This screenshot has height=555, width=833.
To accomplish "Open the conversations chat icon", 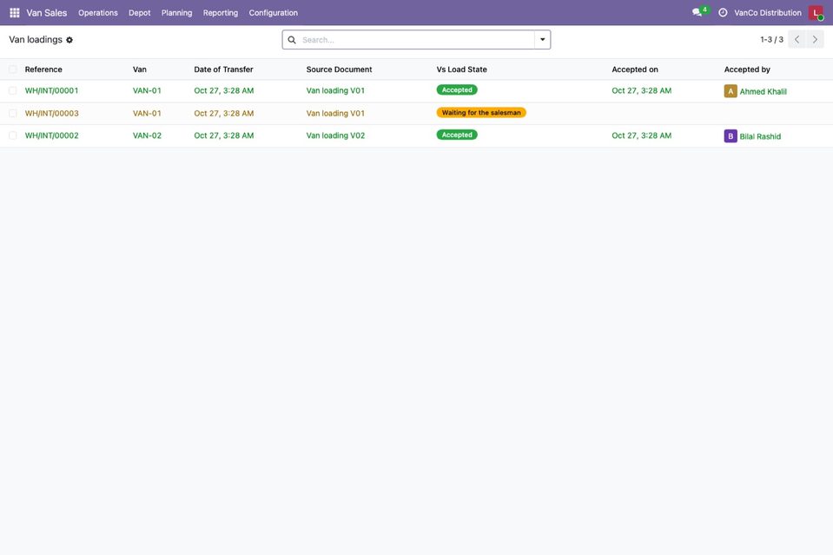I will [x=697, y=12].
